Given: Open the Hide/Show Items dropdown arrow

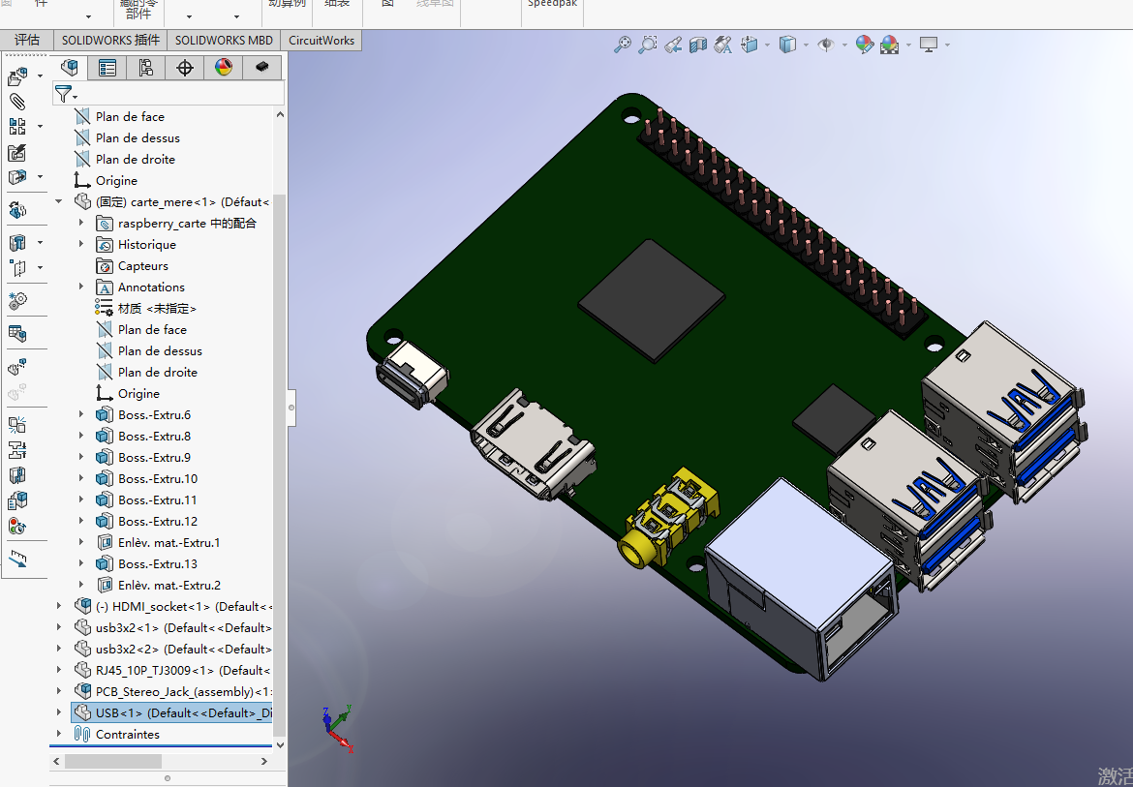Looking at the screenshot, I should (x=844, y=45).
